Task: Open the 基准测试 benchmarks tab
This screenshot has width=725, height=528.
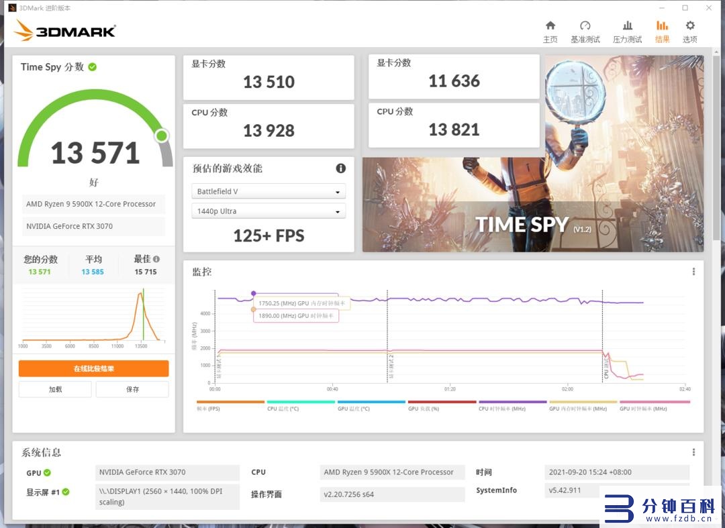Action: [585, 32]
